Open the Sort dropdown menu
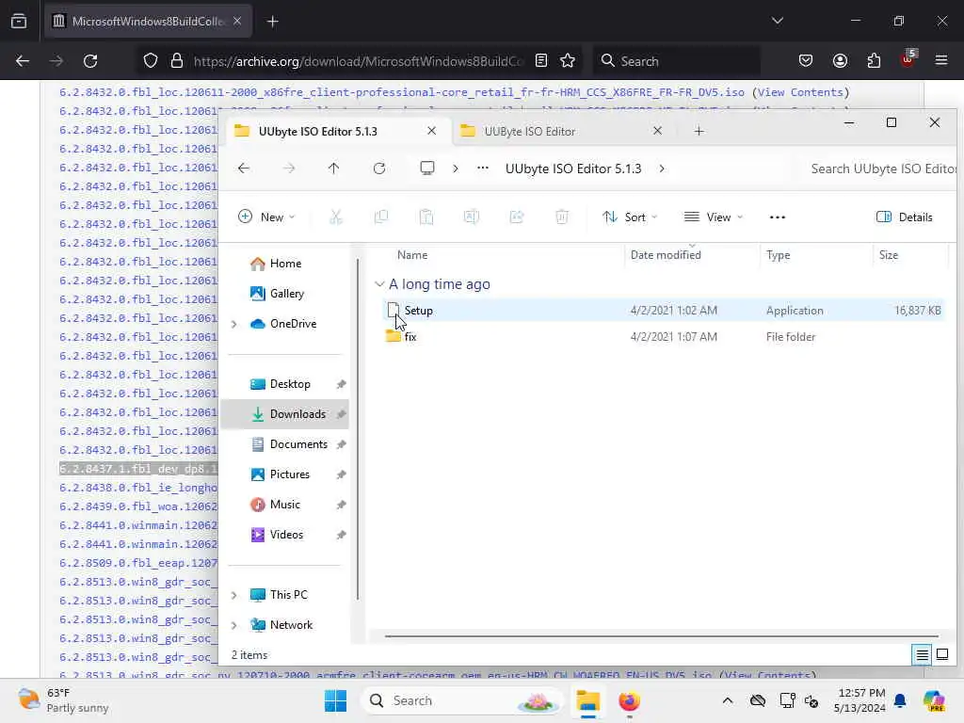The image size is (964, 723). (630, 217)
